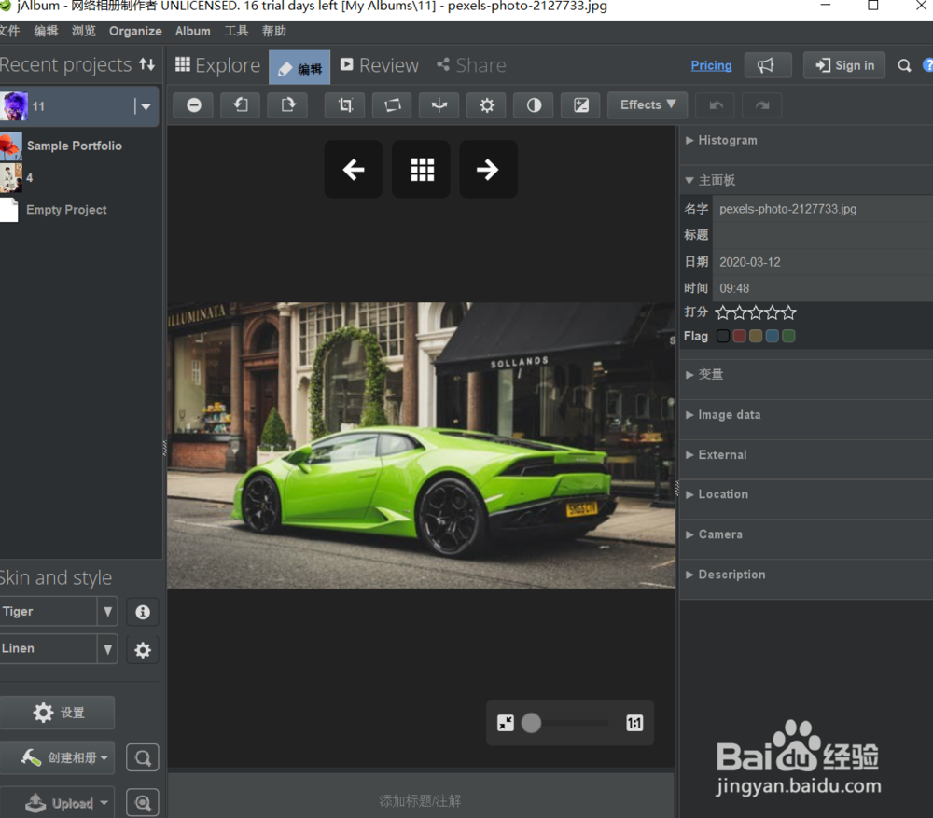
Task: Switch to the Share tab
Action: tap(471, 65)
